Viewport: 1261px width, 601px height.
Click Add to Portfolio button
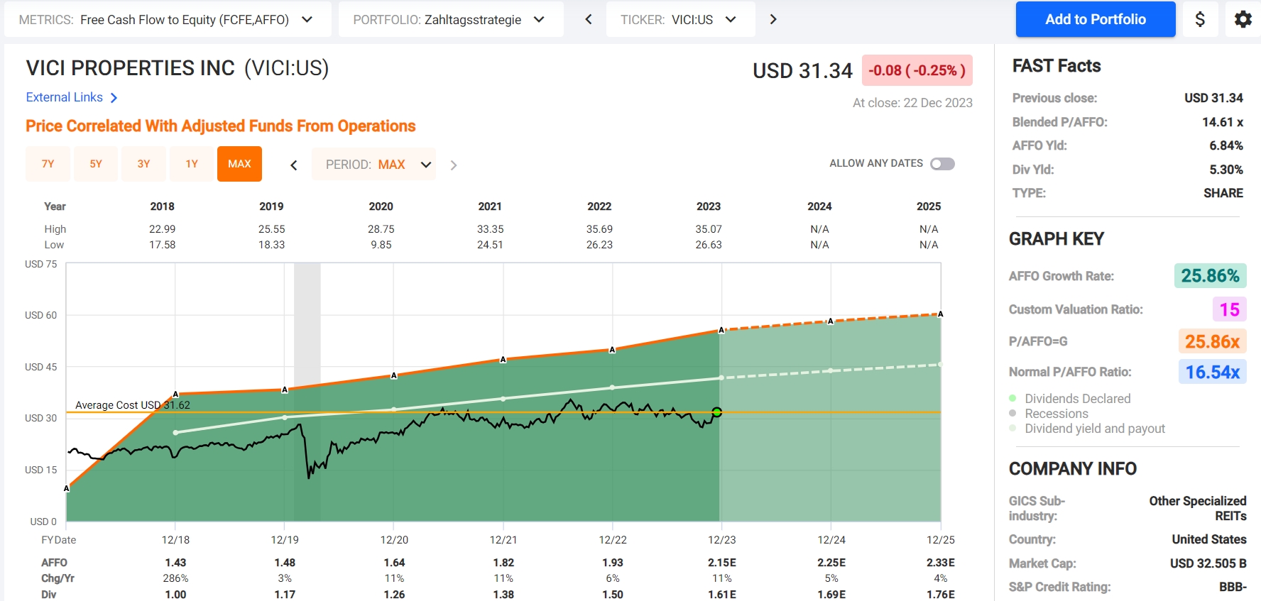click(1096, 19)
